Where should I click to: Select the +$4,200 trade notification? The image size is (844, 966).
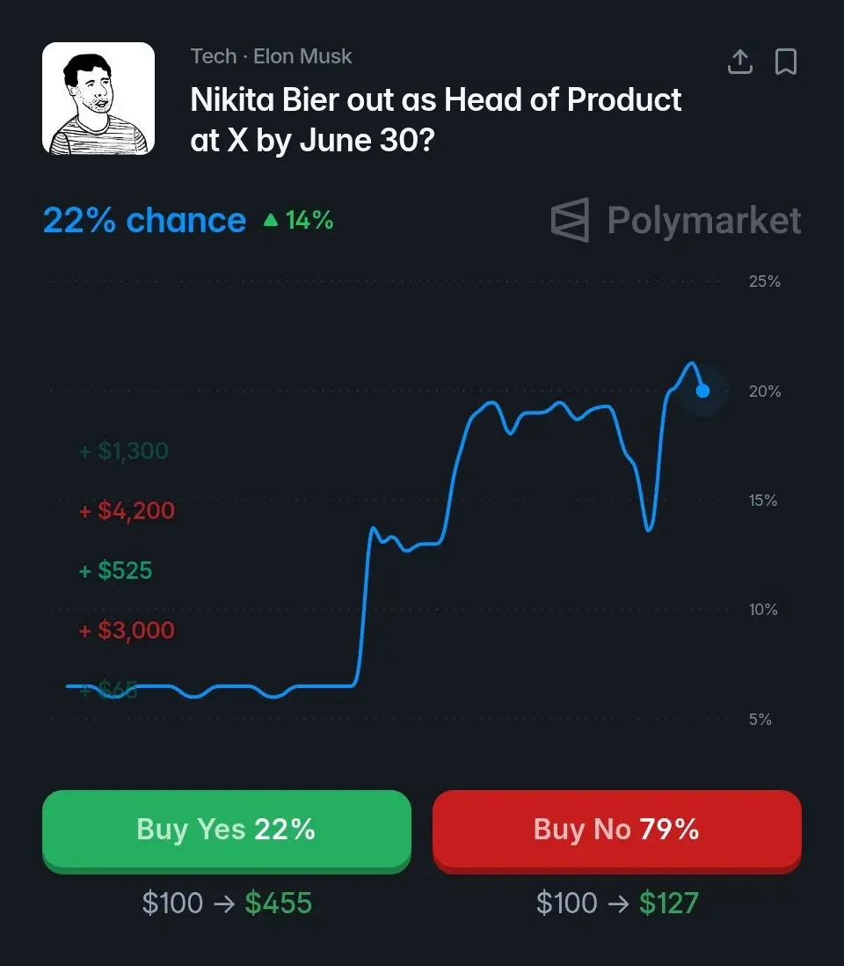click(x=127, y=511)
